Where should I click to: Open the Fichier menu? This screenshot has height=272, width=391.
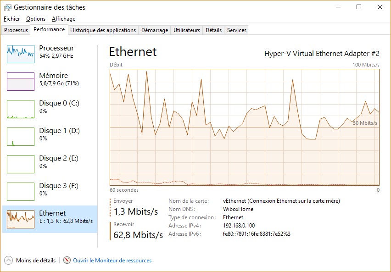(x=12, y=19)
